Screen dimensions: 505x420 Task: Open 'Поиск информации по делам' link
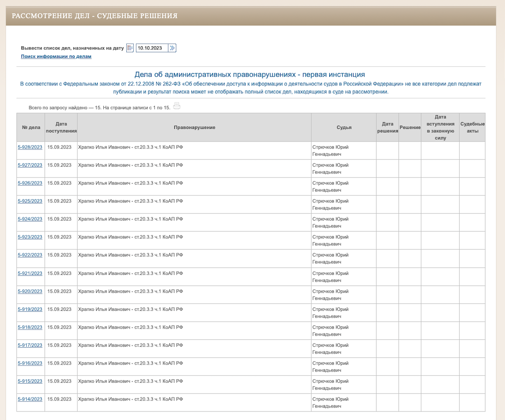[x=56, y=56]
